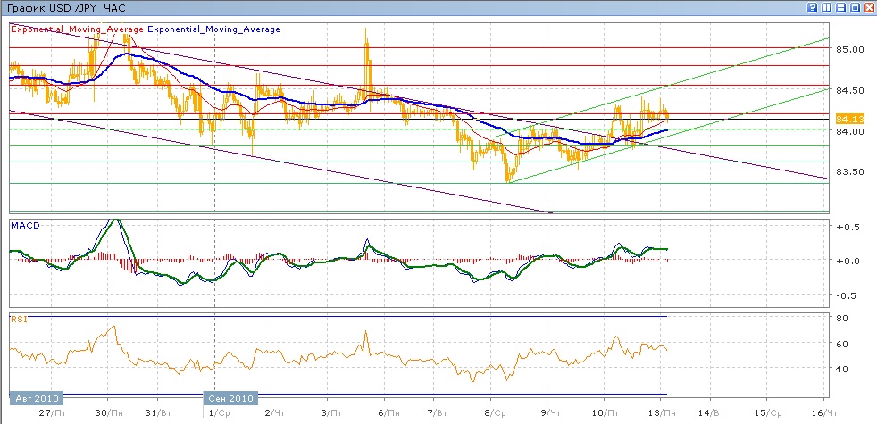Image resolution: width=877 pixels, height=424 pixels.
Task: Click the MACD indicator panel label
Action: [23, 228]
